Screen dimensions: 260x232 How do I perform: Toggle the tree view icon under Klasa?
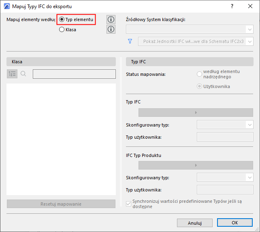pos(12,74)
